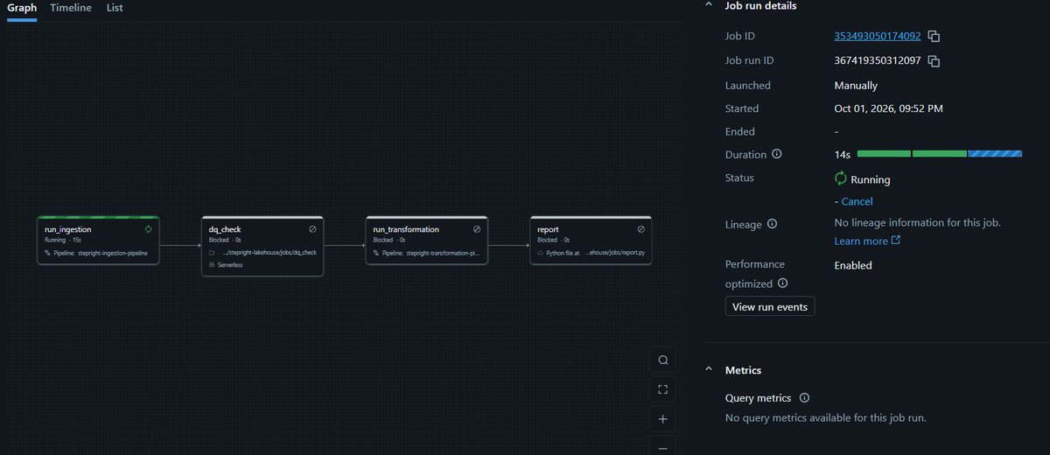Show Lineage info tooltip icon

(x=772, y=224)
